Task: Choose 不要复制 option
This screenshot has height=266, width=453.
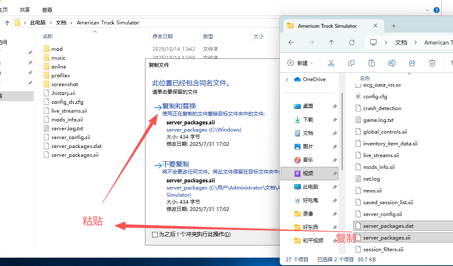Action: point(176,164)
